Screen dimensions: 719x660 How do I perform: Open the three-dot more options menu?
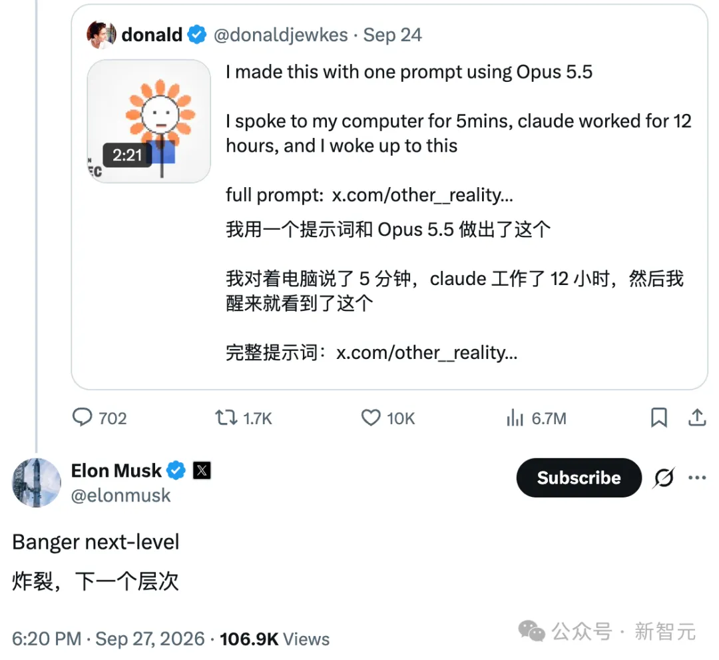697,478
